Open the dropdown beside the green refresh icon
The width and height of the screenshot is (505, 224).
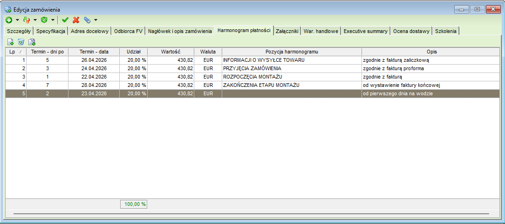pyautogui.click(x=53, y=20)
